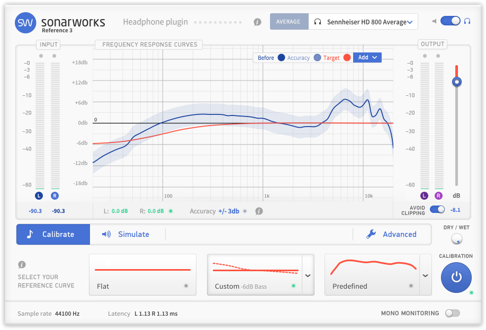Click the Sonarworks SW logo
Image resolution: width=486 pixels, height=330 pixels.
tap(25, 23)
